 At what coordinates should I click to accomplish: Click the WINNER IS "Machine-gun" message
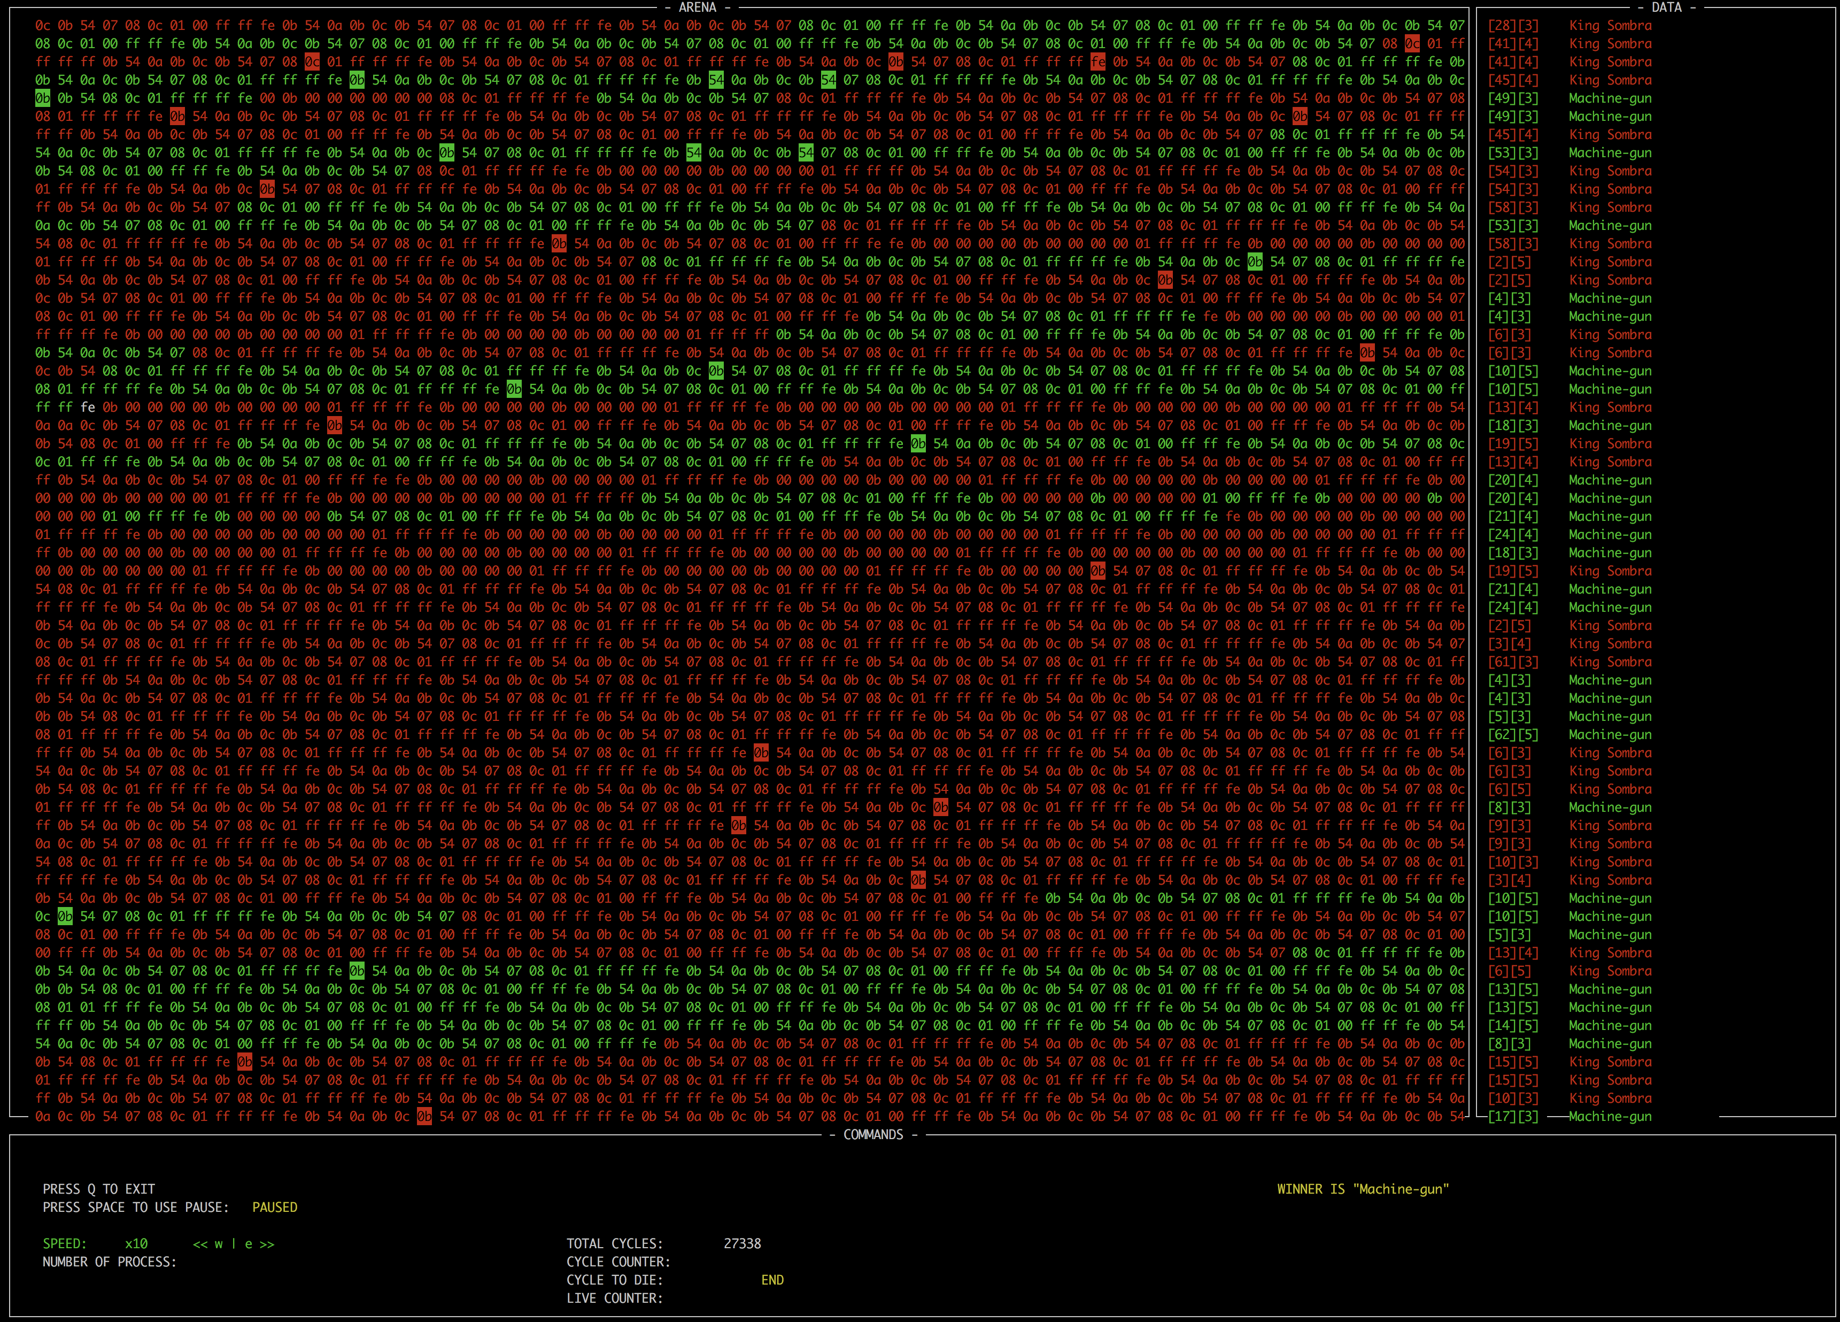click(1362, 1189)
